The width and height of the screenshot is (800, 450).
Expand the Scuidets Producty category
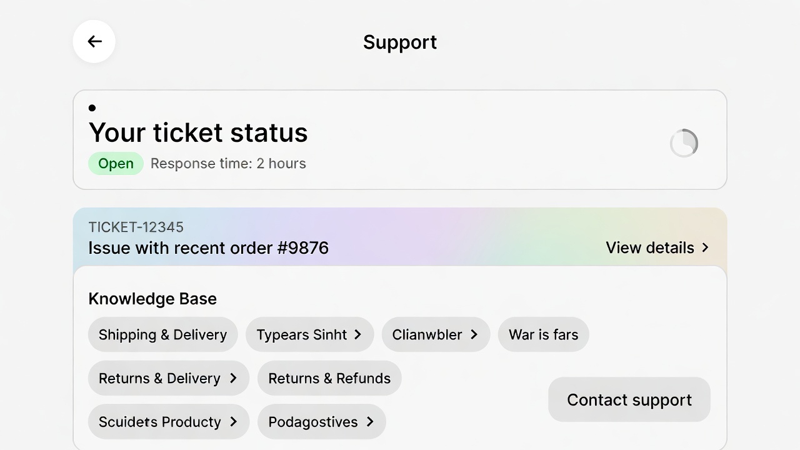pos(168,422)
